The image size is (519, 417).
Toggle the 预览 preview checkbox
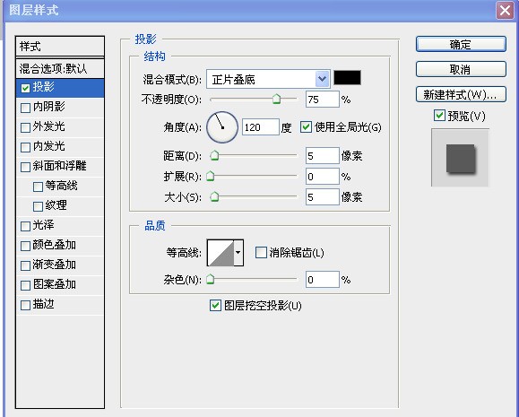coord(439,116)
